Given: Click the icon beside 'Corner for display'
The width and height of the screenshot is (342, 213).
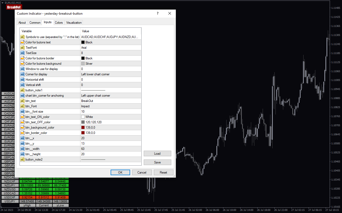Looking at the screenshot, I should point(22,74).
